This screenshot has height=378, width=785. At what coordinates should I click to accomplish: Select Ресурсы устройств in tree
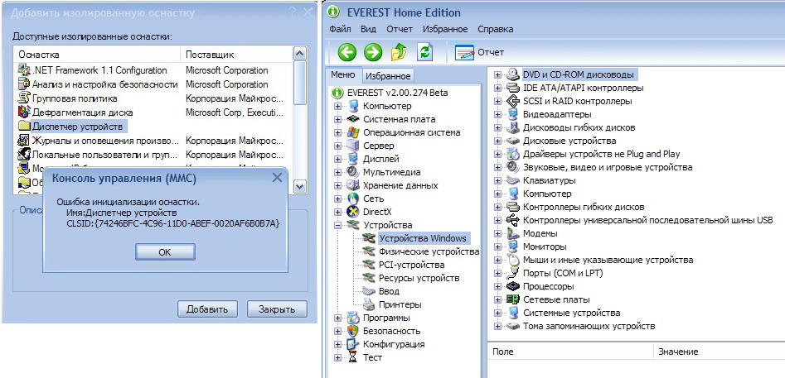point(419,278)
